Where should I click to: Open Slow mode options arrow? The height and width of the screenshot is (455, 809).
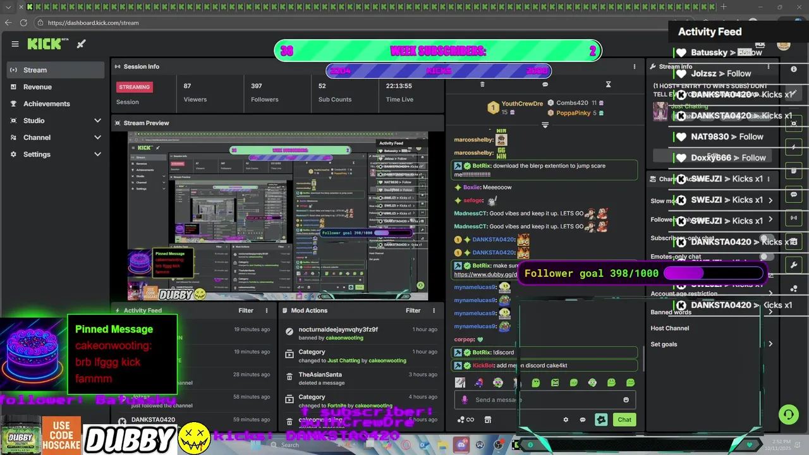coord(770,201)
